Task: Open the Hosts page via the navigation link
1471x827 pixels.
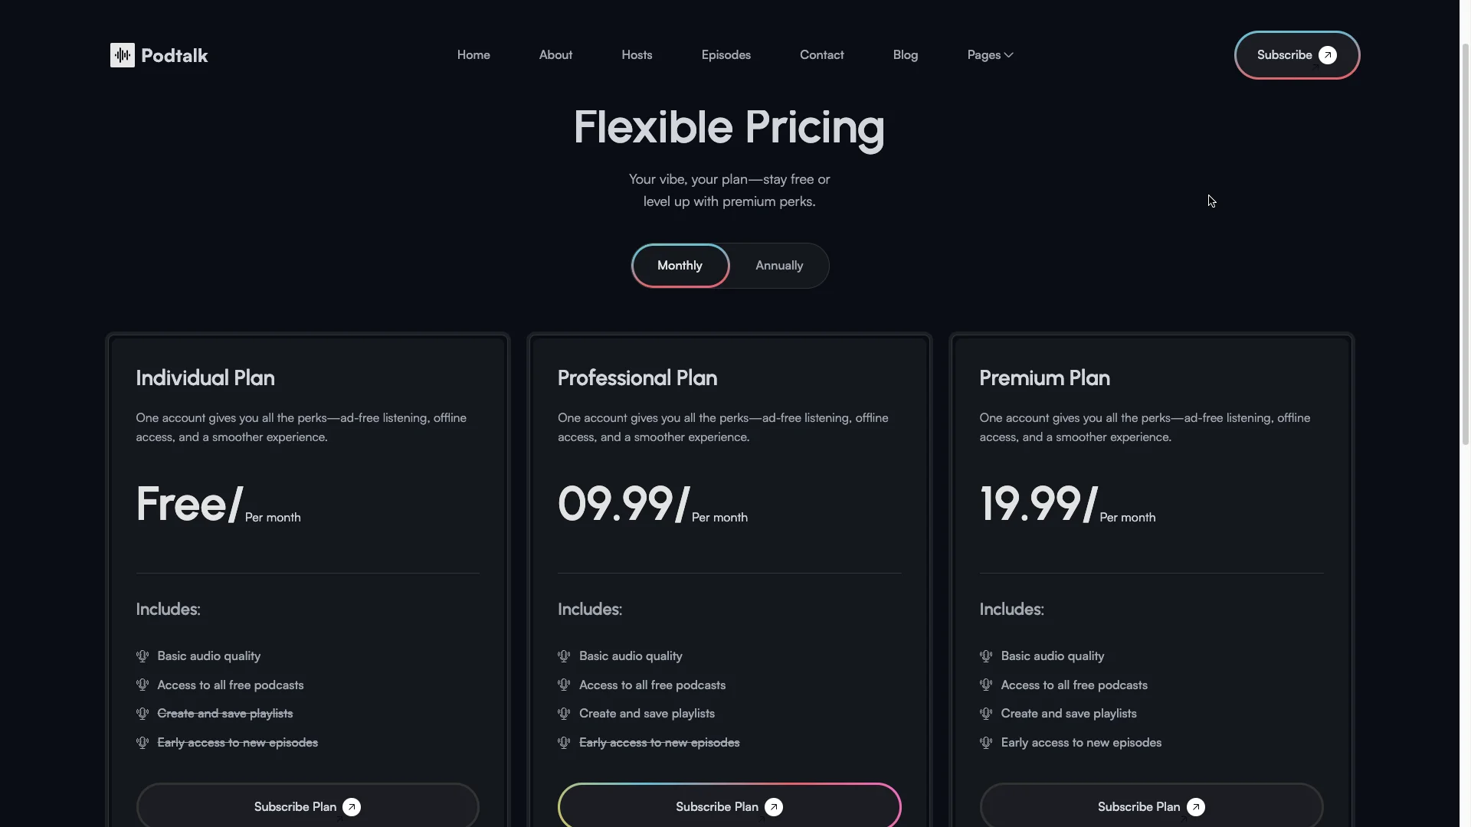Action: [637, 54]
